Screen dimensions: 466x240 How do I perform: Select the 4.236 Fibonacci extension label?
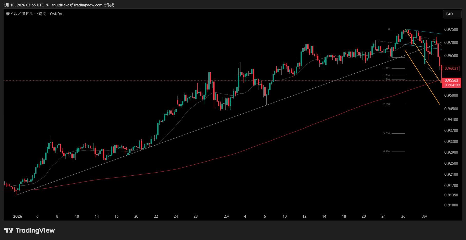pyautogui.click(x=386, y=152)
